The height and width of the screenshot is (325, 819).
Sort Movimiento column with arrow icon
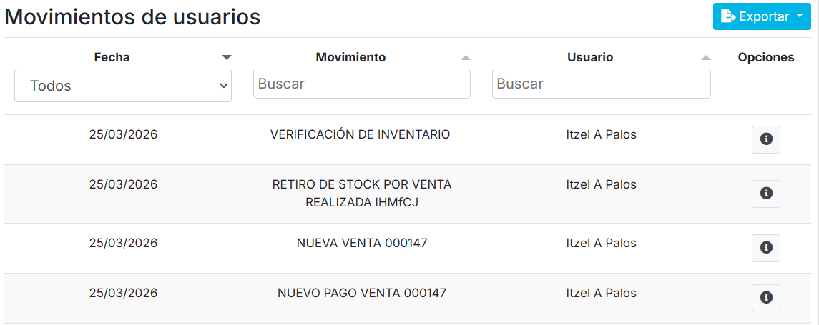[x=466, y=57]
